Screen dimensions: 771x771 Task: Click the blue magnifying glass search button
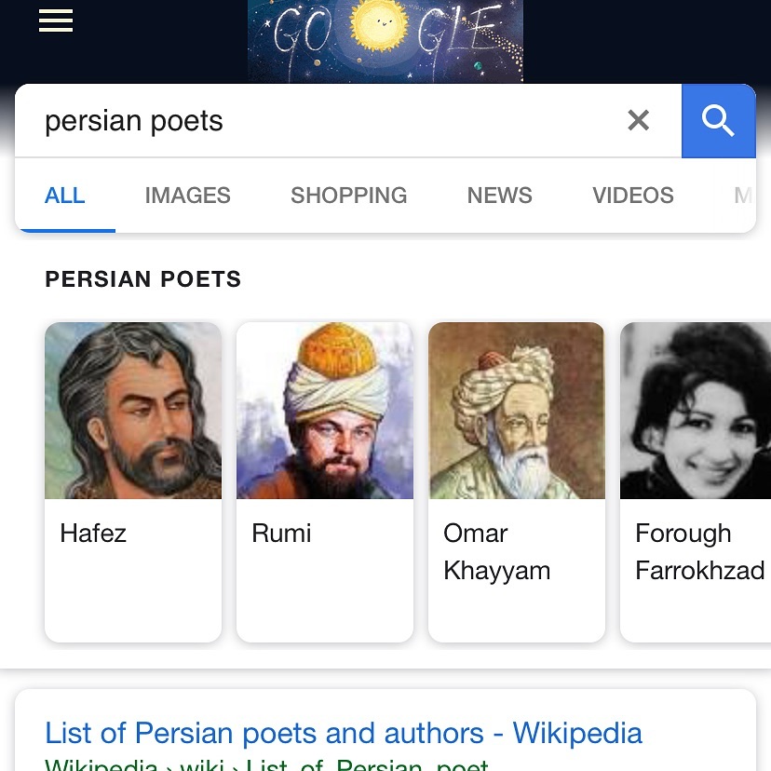718,121
